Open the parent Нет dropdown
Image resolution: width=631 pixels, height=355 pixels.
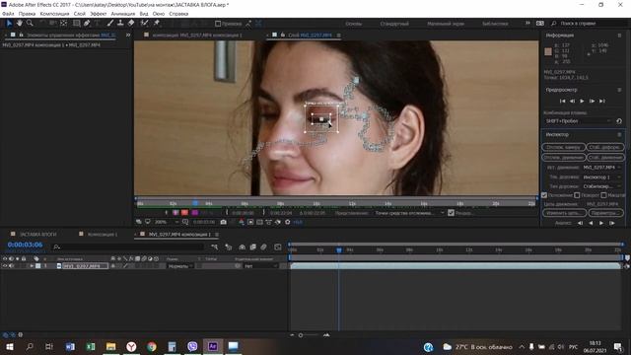coord(260,266)
